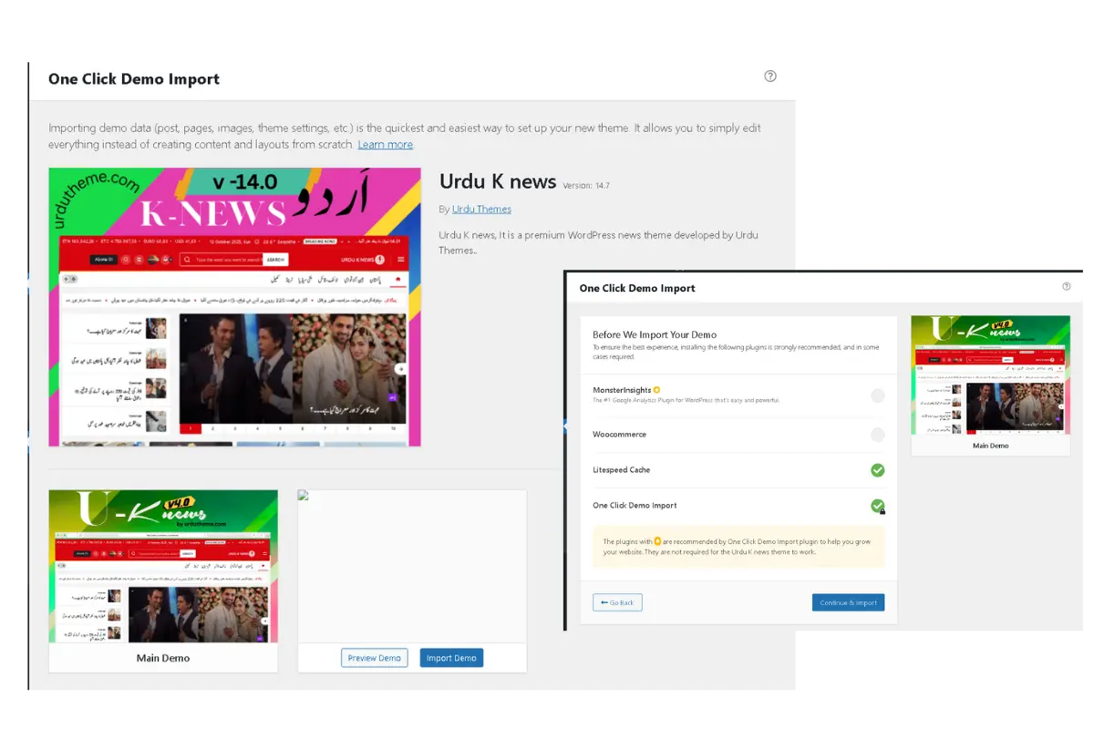Image resolution: width=1094 pixels, height=729 pixels.
Task: Tick the Woocommerce plugin checkbox
Action: coord(877,435)
